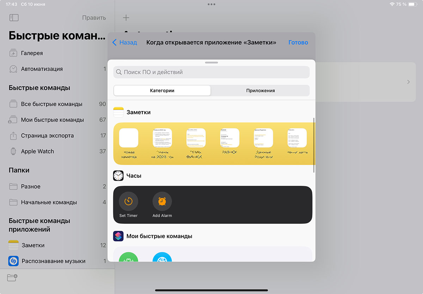Open Gallery via its icon
Screen dimensions: 423x294
click(13, 53)
